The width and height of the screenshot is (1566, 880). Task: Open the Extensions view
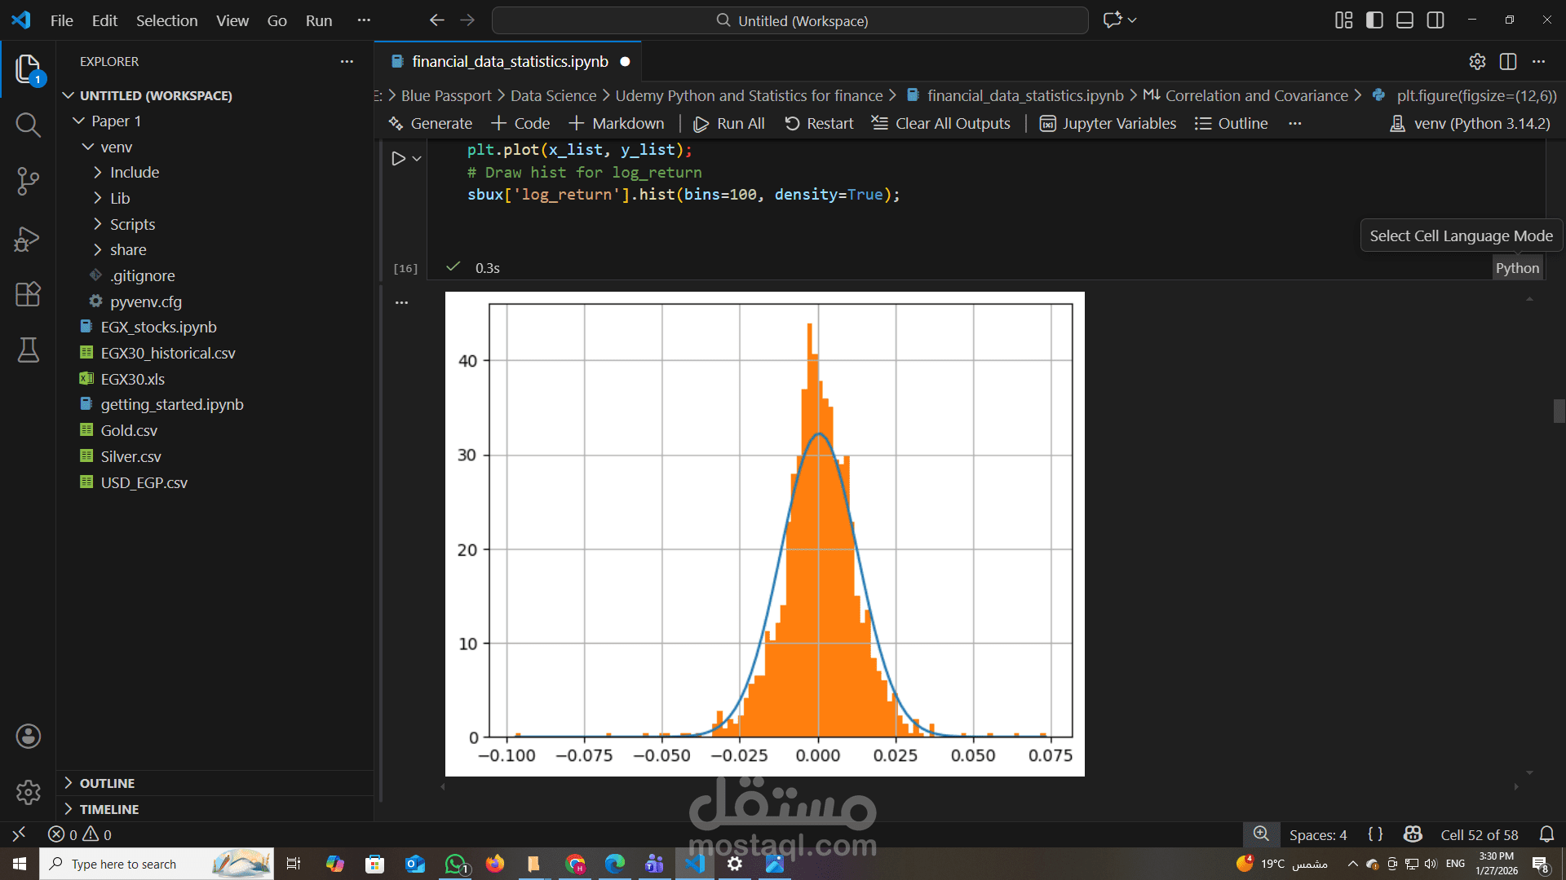[28, 294]
